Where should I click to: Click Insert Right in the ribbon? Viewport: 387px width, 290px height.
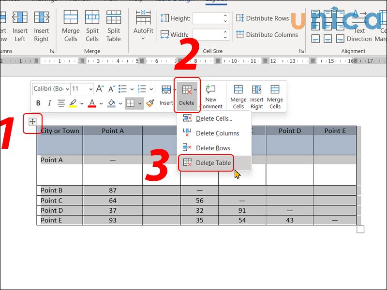tap(41, 26)
